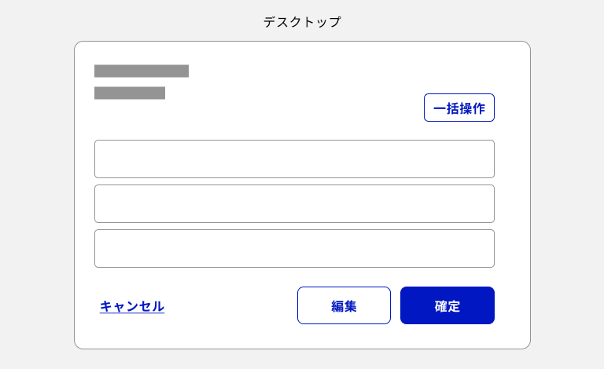Activate the second text box in the list
This screenshot has width=604, height=369.
[x=294, y=204]
